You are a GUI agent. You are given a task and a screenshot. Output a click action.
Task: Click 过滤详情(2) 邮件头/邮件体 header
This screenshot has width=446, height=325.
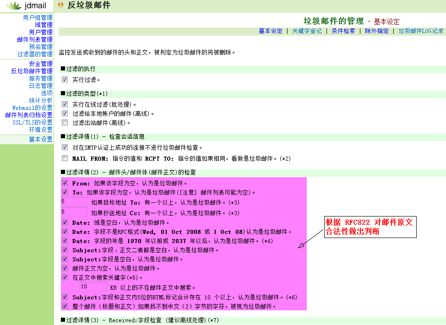128,172
